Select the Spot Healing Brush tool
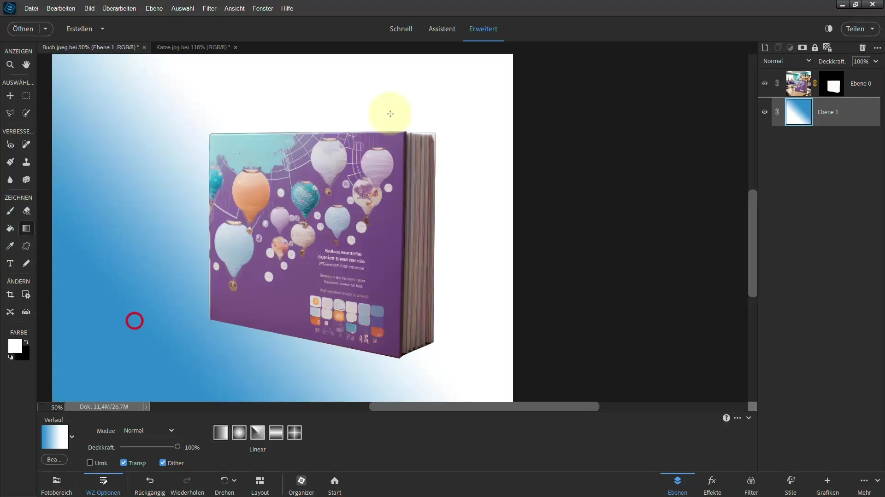885x497 pixels. coord(26,145)
